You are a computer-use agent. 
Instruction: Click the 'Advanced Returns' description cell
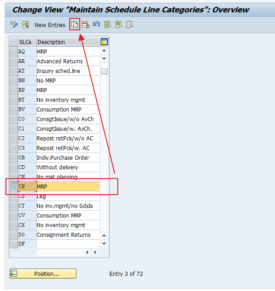(68, 61)
